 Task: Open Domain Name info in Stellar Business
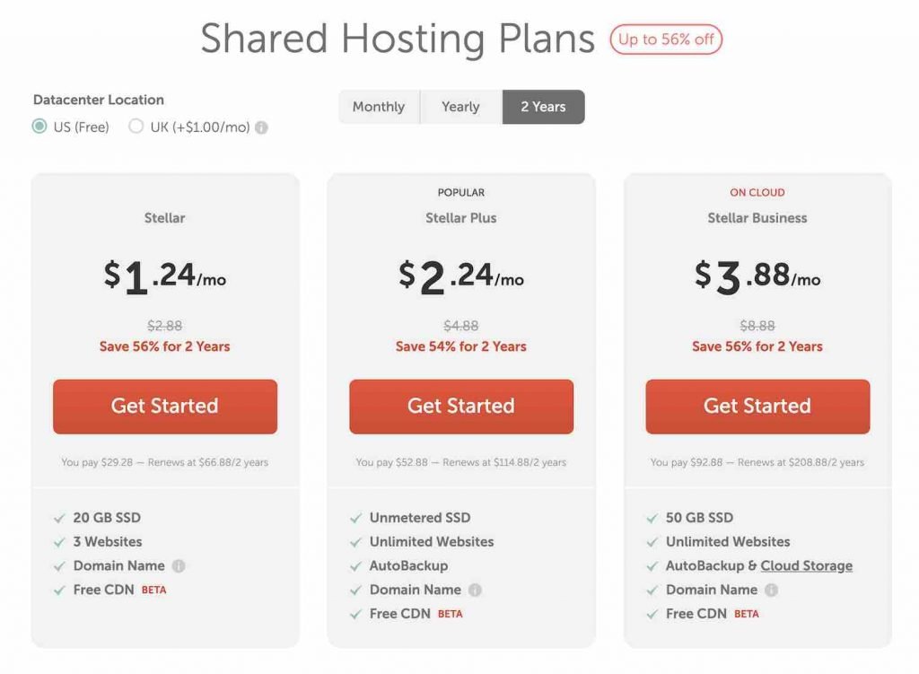(771, 590)
